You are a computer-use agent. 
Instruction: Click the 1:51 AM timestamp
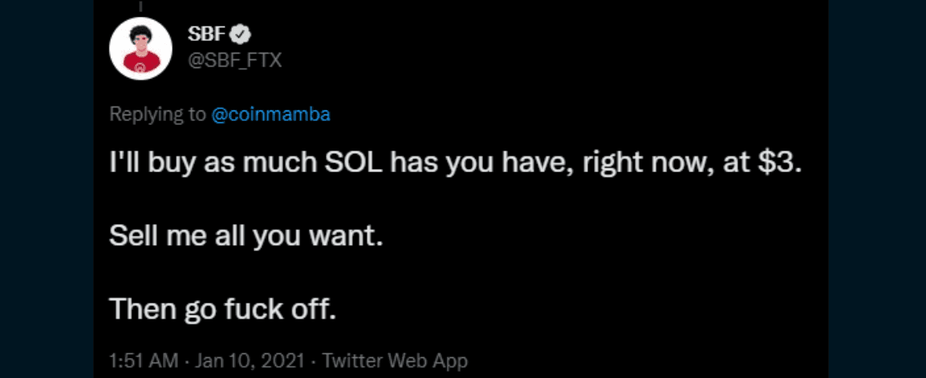(144, 360)
